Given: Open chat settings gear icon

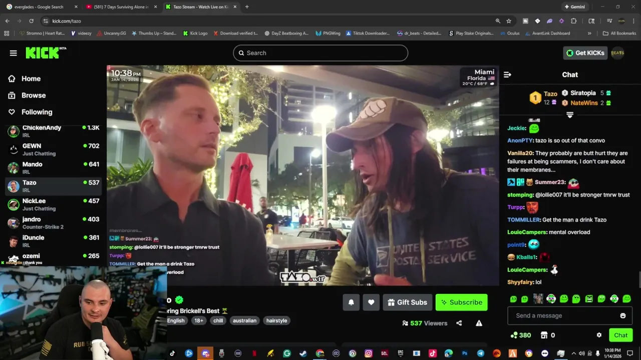Looking at the screenshot, I should coord(599,335).
